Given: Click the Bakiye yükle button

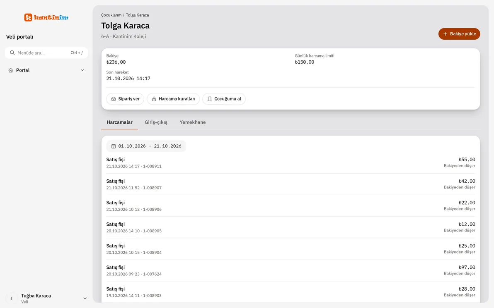Looking at the screenshot, I should (459, 34).
